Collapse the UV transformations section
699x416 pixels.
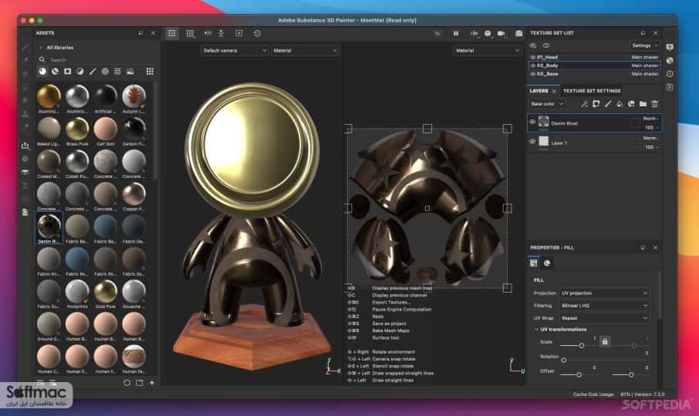(x=536, y=330)
